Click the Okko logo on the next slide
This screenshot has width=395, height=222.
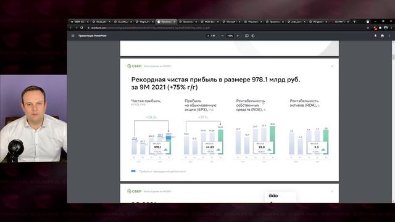(x=273, y=195)
